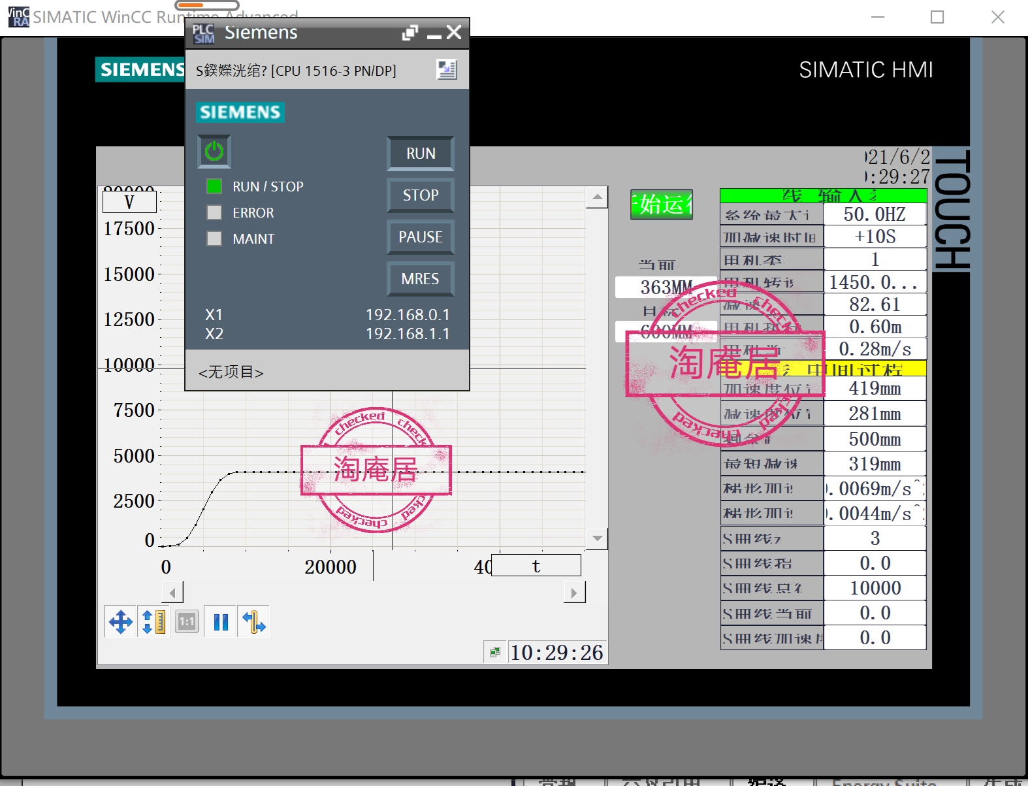Reset trend to 1:1 original view
Image resolution: width=1028 pixels, height=786 pixels.
coord(187,621)
